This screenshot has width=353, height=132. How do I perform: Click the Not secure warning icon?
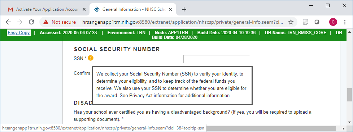[46, 22]
